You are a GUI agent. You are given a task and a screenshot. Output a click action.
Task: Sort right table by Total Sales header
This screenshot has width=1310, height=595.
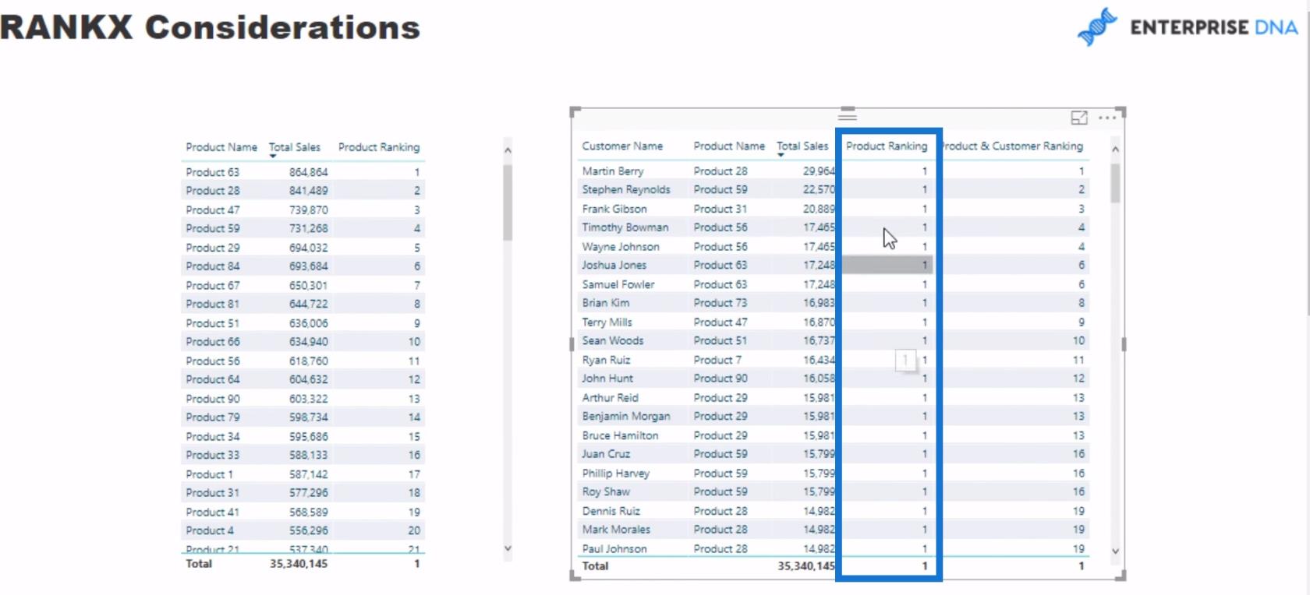point(802,146)
